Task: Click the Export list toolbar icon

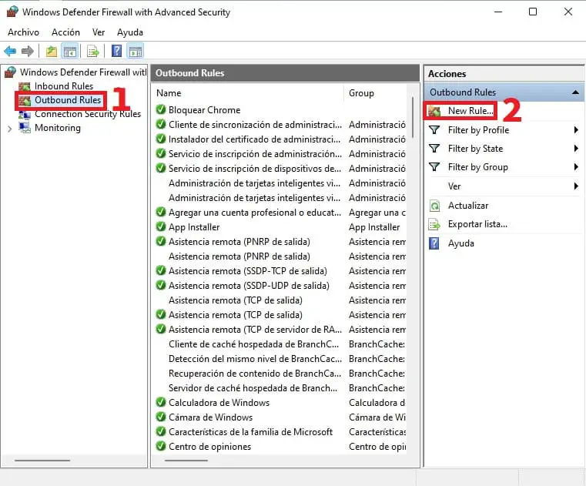Action: (x=92, y=51)
